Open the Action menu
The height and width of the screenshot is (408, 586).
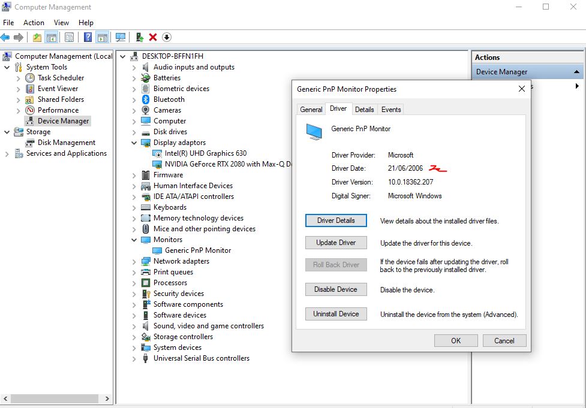(34, 22)
